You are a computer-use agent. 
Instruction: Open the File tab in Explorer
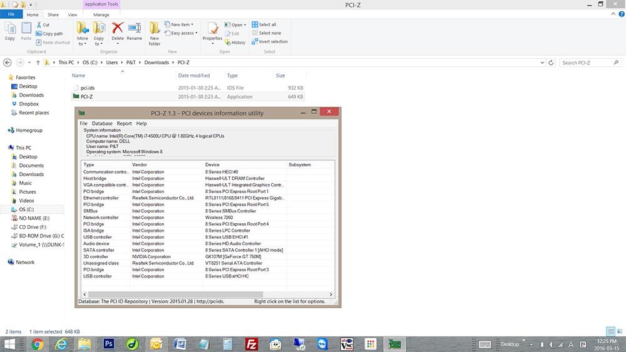pyautogui.click(x=11, y=14)
